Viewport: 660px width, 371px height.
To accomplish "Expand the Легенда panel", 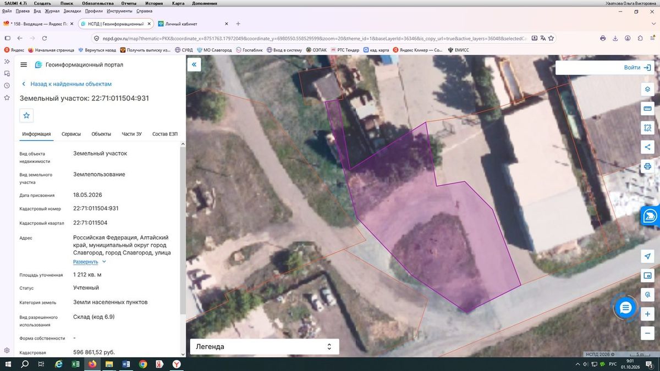I will (x=265, y=347).
